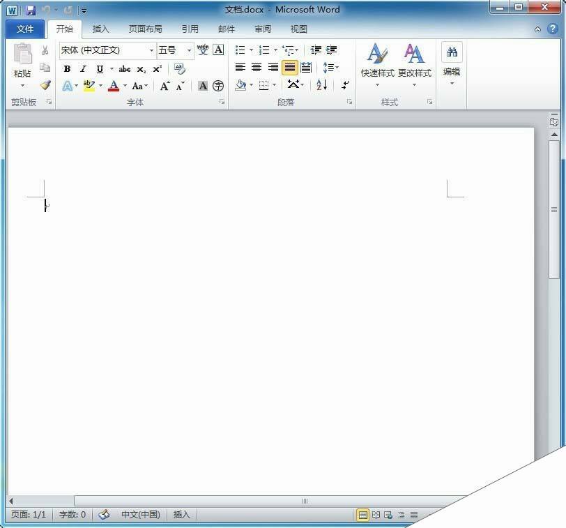Open Numbering list dropdown
This screenshot has width=566, height=528.
275,50
